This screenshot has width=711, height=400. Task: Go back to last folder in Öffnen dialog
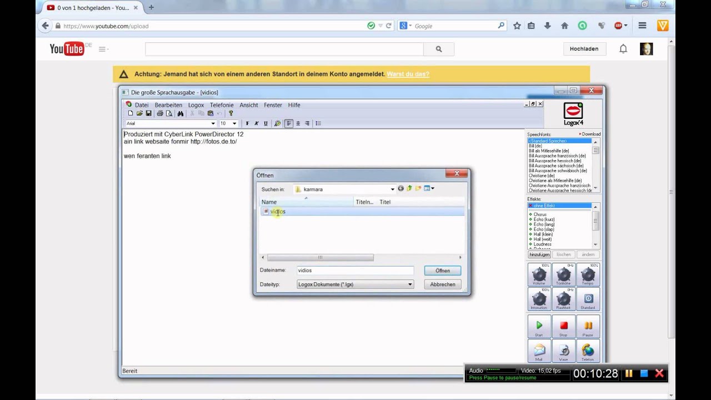(400, 189)
